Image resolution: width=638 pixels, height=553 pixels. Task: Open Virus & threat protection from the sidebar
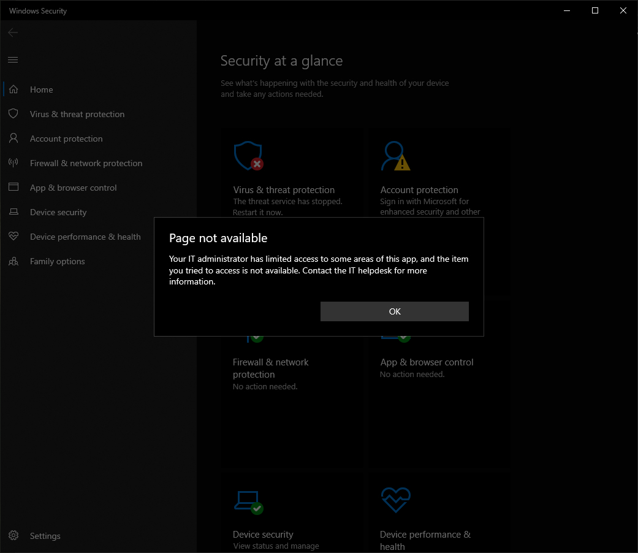(77, 115)
